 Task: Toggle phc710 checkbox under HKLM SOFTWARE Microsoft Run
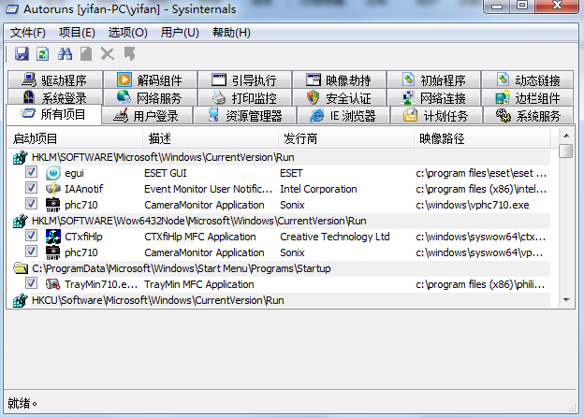pos(31,204)
